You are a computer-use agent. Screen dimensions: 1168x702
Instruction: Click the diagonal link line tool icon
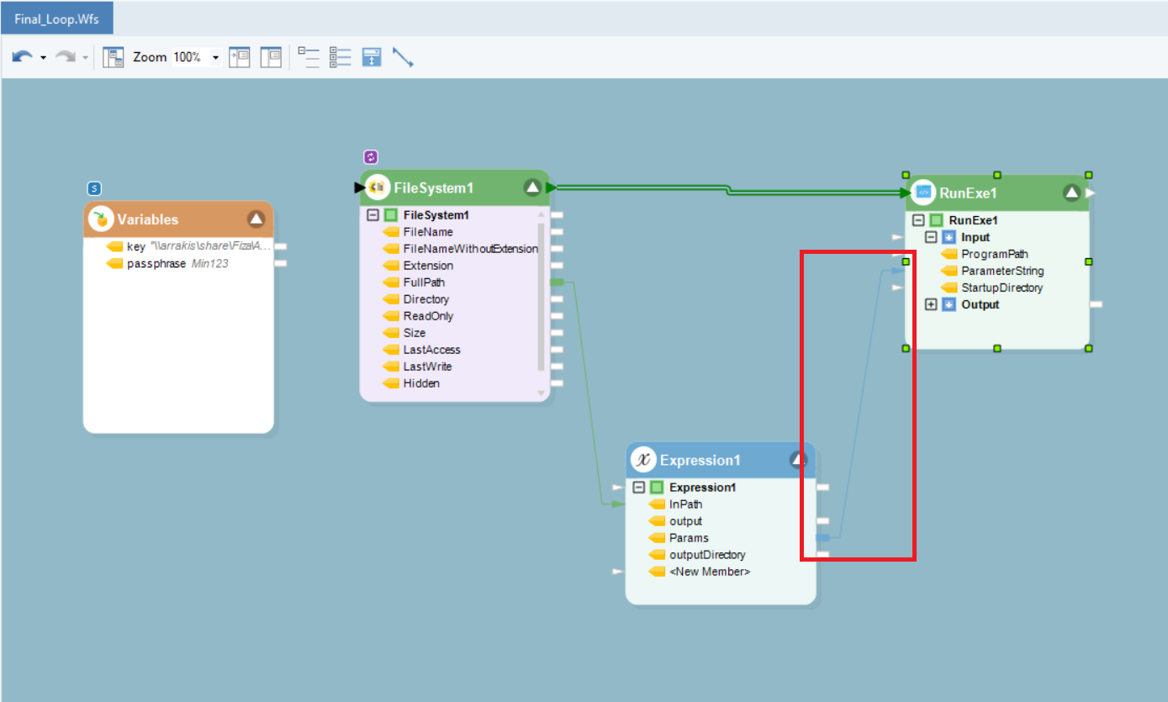click(403, 58)
